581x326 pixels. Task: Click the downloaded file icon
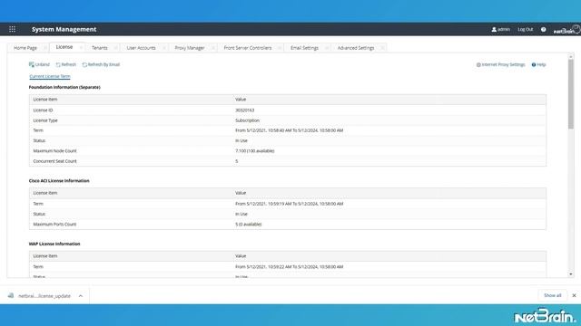(11, 295)
